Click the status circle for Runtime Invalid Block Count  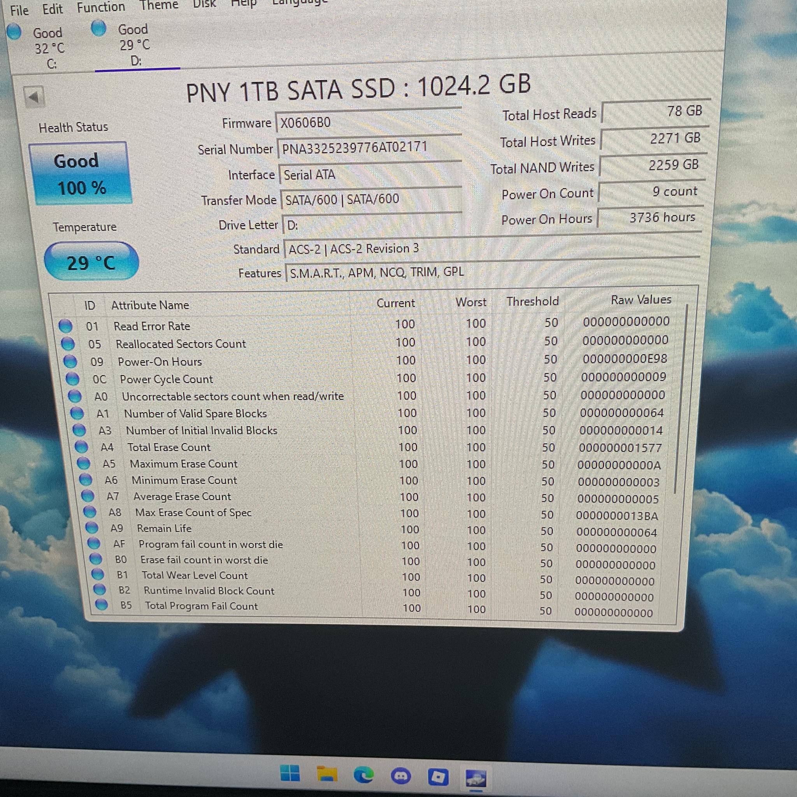[x=100, y=590]
